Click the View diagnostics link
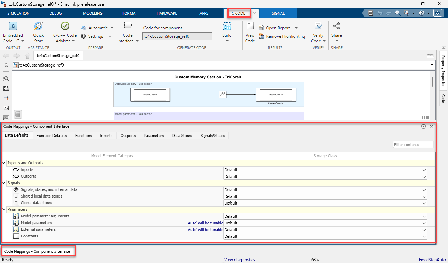This screenshot has width=448, height=263. (x=239, y=260)
